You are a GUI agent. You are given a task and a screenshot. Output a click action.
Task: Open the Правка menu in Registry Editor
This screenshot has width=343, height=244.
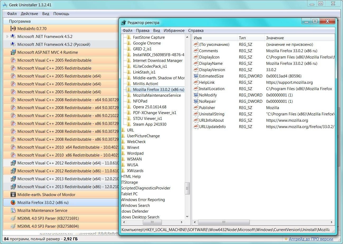click(x=143, y=30)
